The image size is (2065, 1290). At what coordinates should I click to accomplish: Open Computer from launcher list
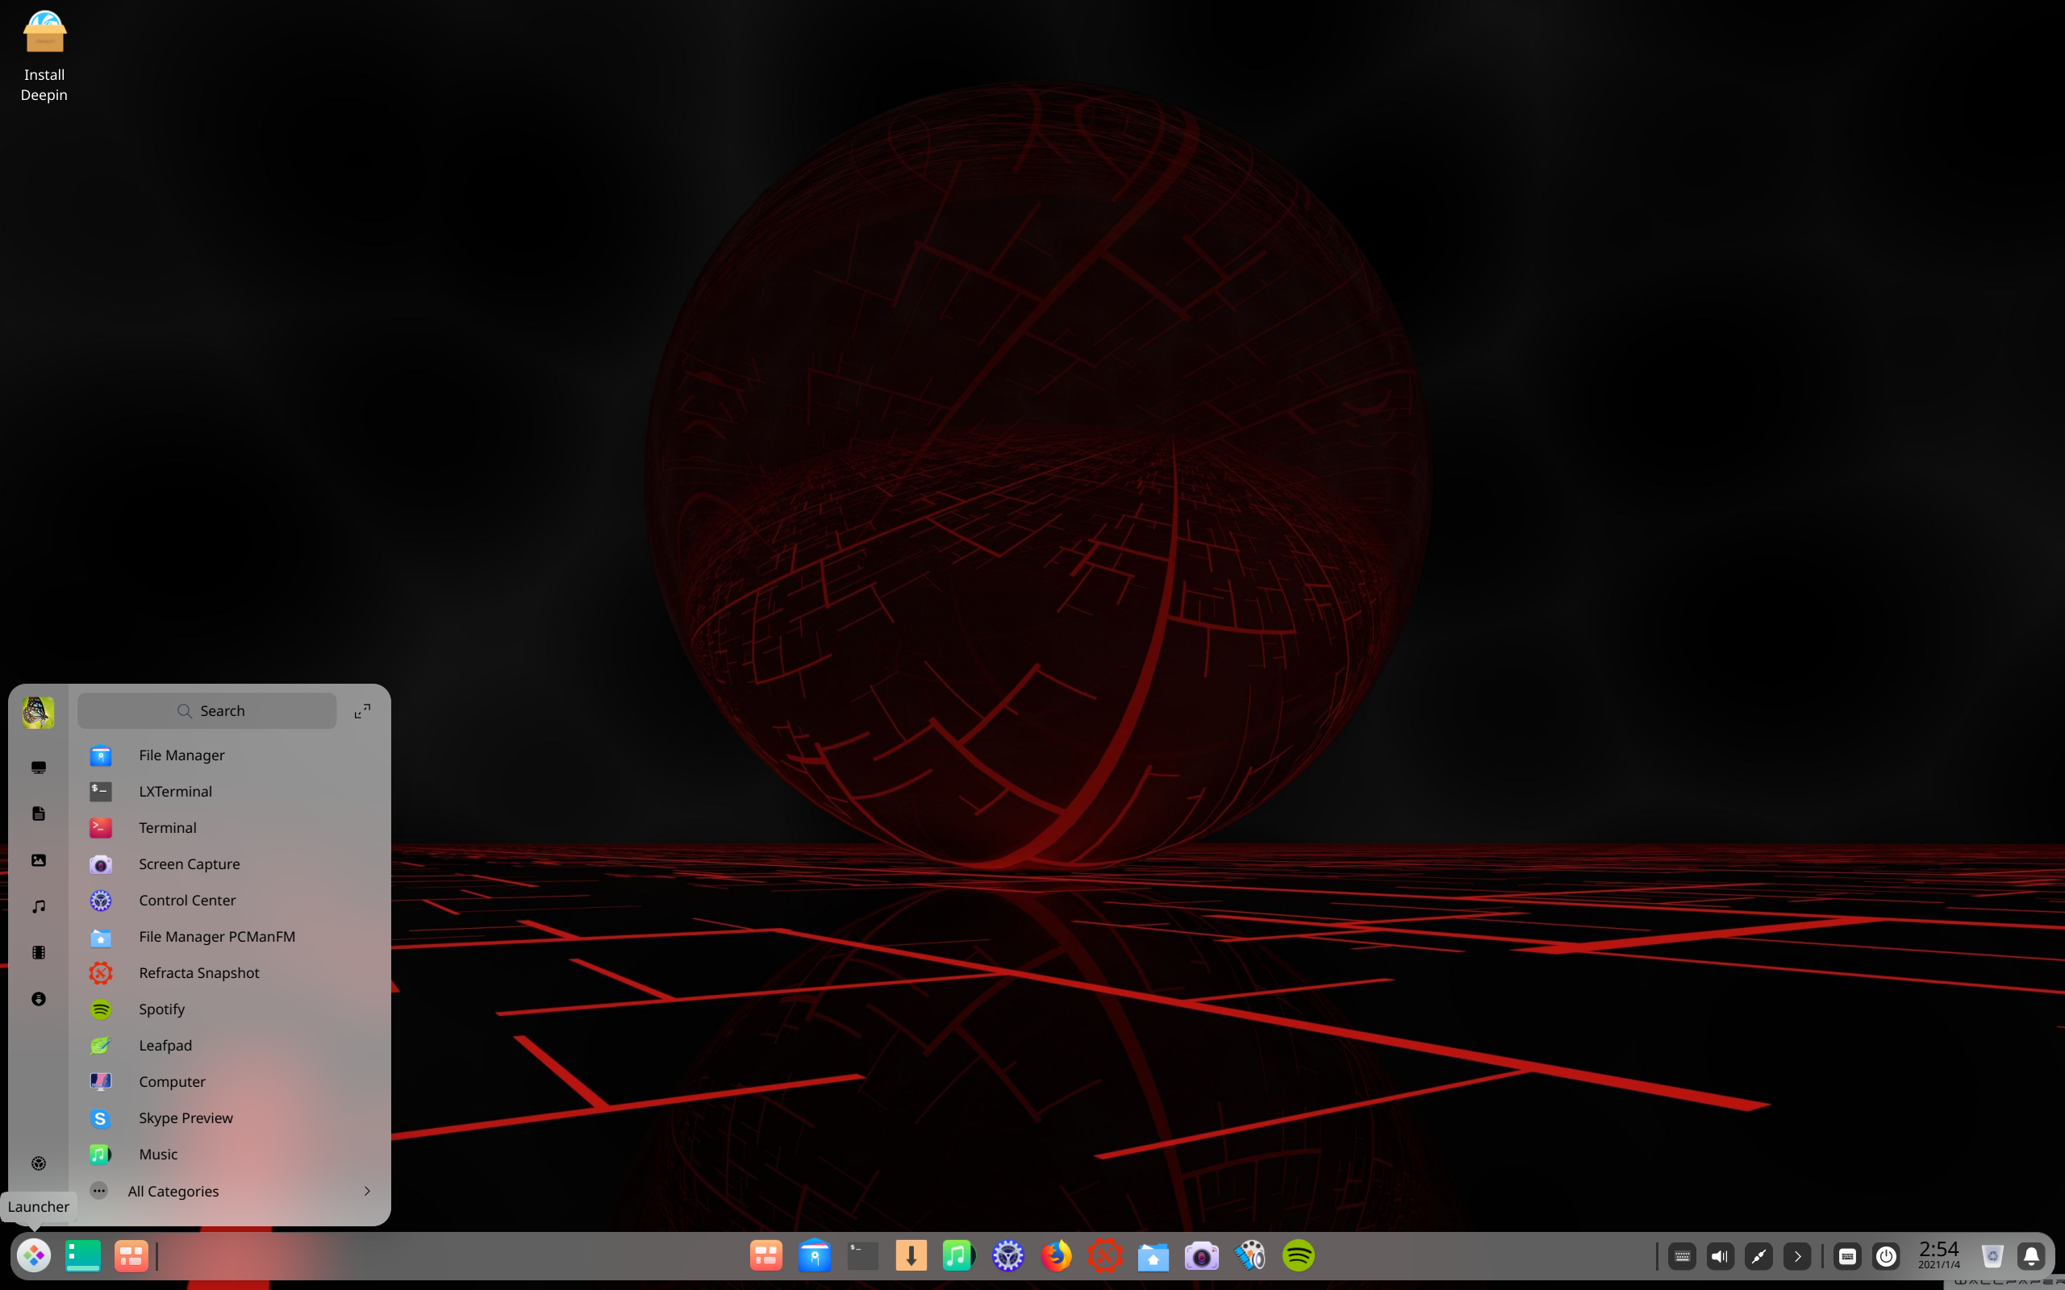point(230,1082)
